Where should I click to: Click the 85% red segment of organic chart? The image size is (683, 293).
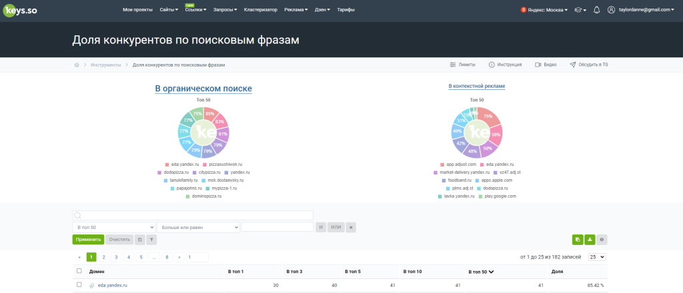210,113
